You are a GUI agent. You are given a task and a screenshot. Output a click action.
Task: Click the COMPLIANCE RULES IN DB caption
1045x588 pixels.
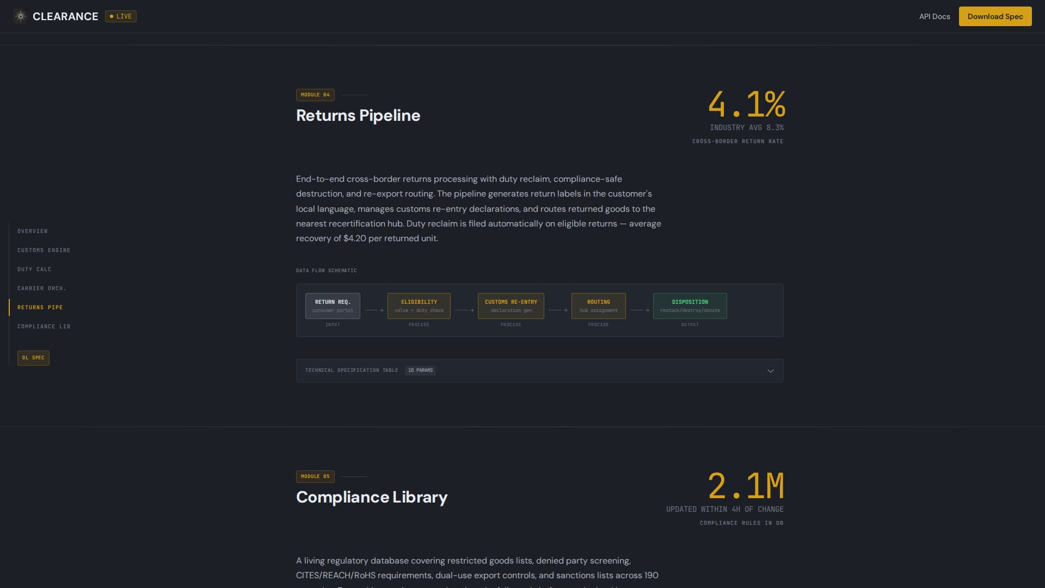(741, 523)
